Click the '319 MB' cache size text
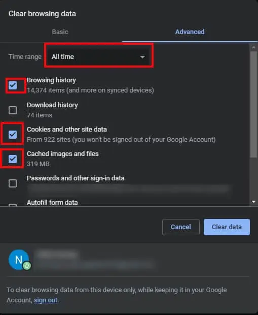This screenshot has height=315, width=258. click(x=38, y=164)
